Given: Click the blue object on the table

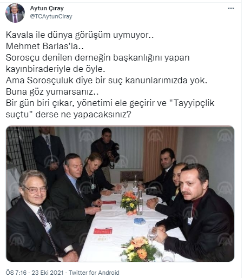Looking at the screenshot, I should pos(140,221).
